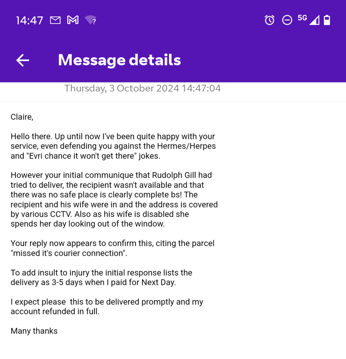Tap the 14:47 status bar clock
The height and width of the screenshot is (359, 346).
tap(29, 20)
